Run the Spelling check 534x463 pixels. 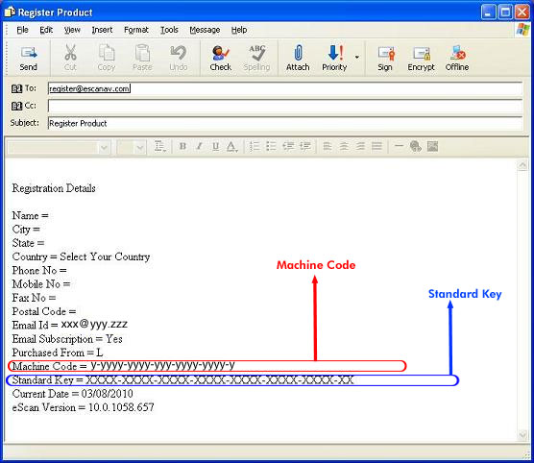coord(256,58)
